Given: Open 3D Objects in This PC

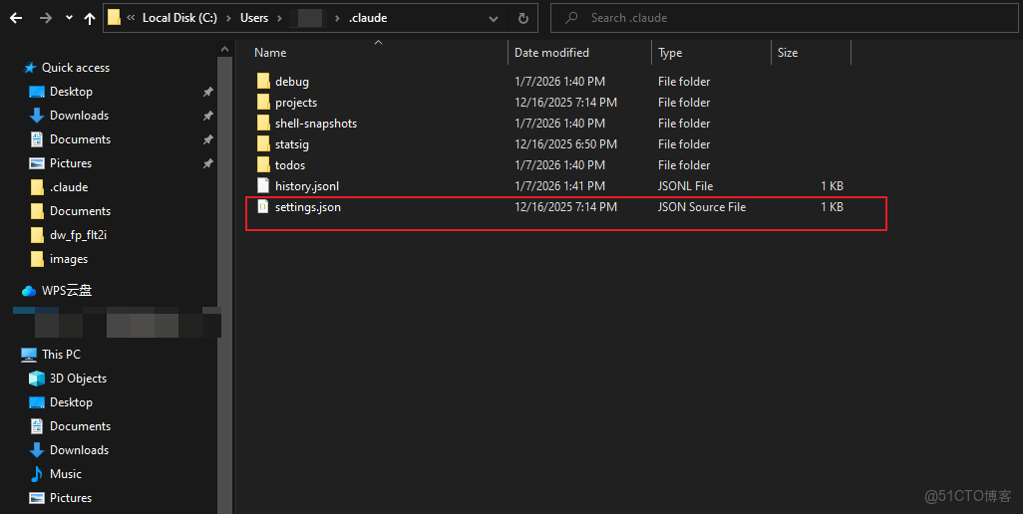Looking at the screenshot, I should click(78, 379).
